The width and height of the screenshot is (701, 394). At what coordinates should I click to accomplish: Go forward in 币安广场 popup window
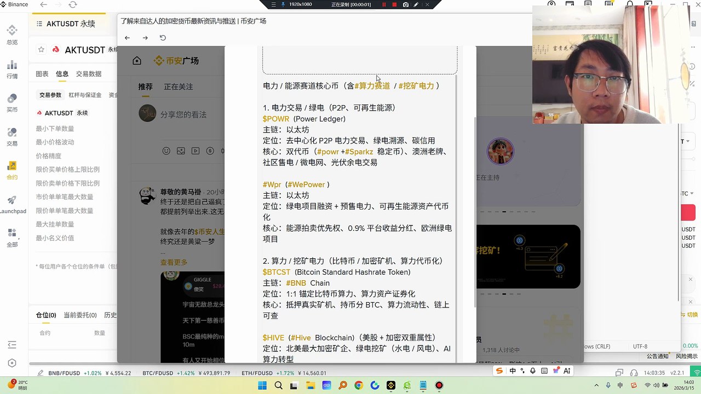pos(145,38)
